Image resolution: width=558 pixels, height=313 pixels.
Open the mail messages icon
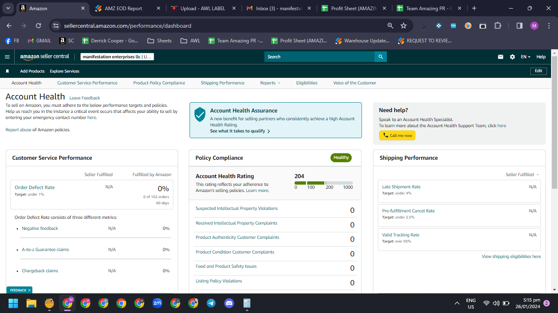pyautogui.click(x=500, y=57)
